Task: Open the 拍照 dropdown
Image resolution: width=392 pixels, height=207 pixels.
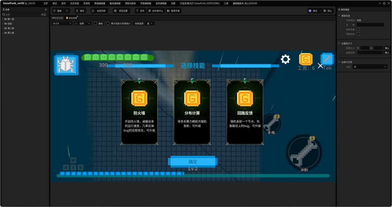Action: pos(82,24)
